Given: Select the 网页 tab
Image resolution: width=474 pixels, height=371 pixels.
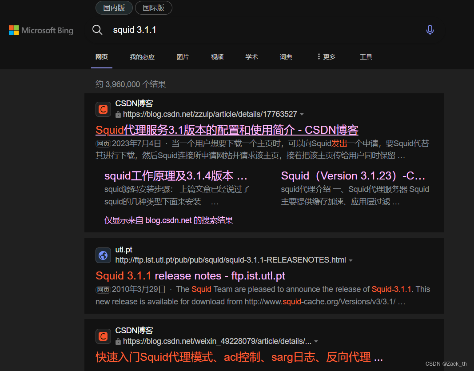Looking at the screenshot, I should click(x=102, y=57).
